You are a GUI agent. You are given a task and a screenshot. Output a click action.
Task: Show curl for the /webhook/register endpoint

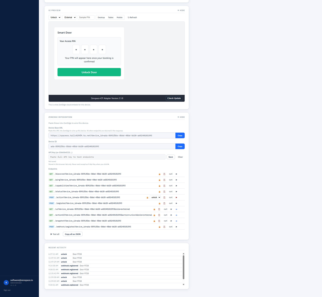tap(171, 227)
